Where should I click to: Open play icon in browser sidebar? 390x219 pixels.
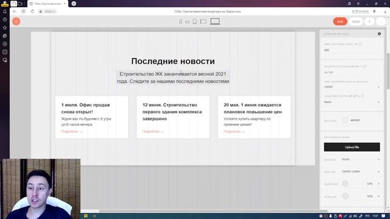tap(5, 44)
